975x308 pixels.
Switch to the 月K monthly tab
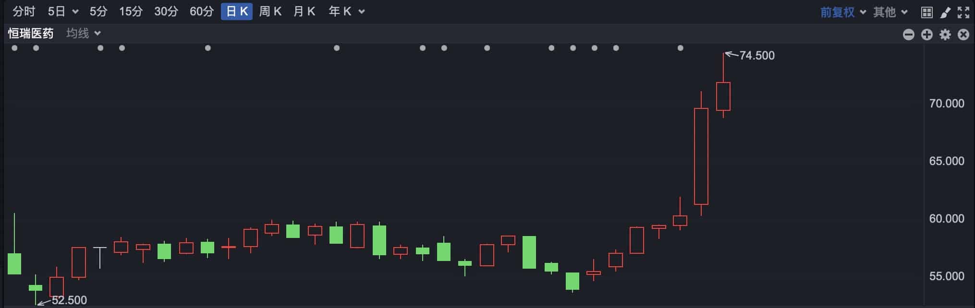coord(304,11)
